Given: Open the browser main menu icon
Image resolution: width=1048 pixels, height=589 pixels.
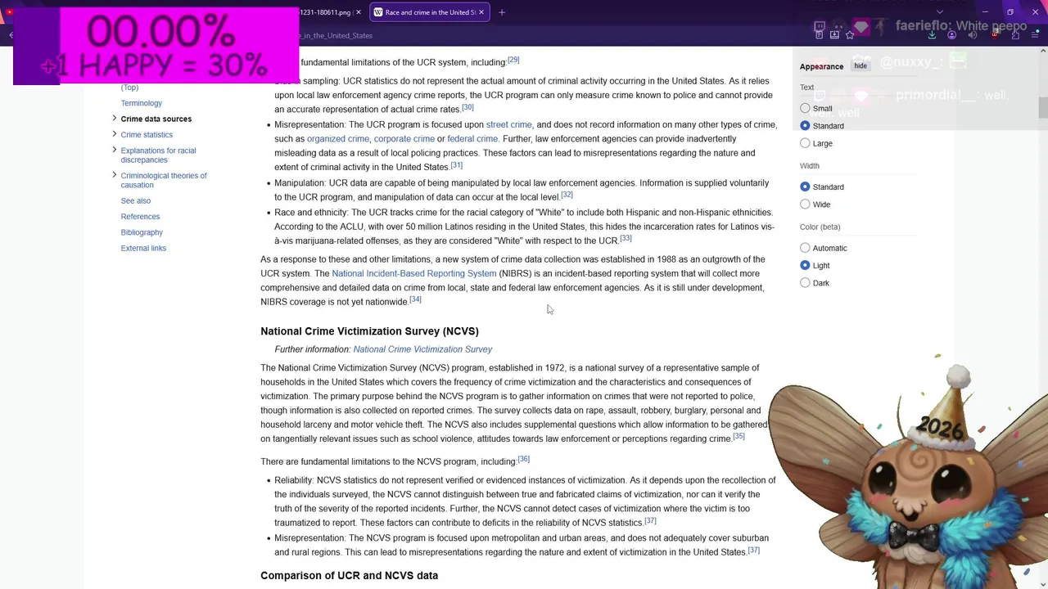Looking at the screenshot, I should (1035, 34).
